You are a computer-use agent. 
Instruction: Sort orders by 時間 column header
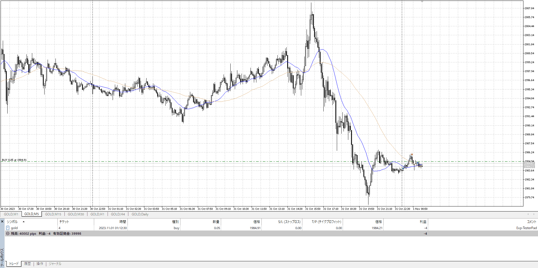pos(122,222)
